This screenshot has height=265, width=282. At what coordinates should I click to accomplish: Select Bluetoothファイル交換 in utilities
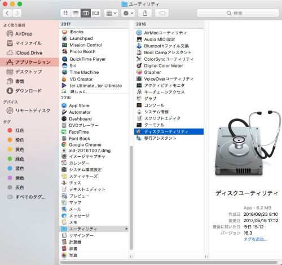(169, 46)
